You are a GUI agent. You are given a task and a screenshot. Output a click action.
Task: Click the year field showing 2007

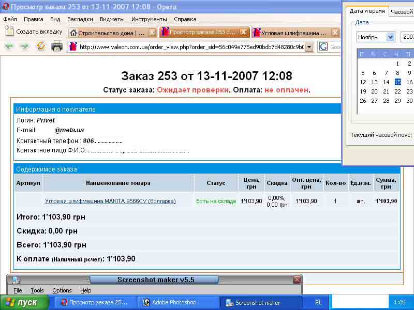[408, 37]
